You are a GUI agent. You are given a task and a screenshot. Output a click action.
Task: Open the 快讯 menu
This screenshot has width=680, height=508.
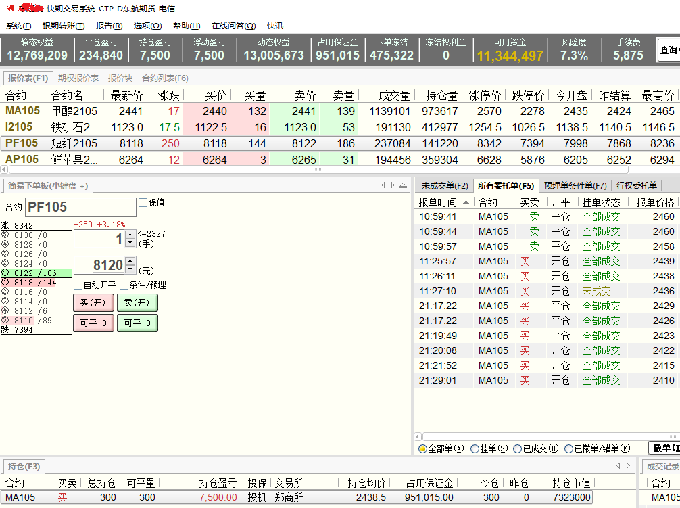275,26
